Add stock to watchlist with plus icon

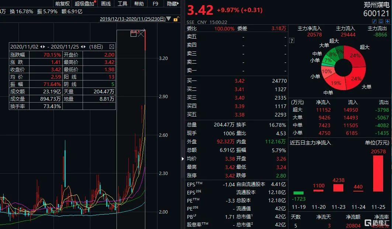(x=388, y=21)
